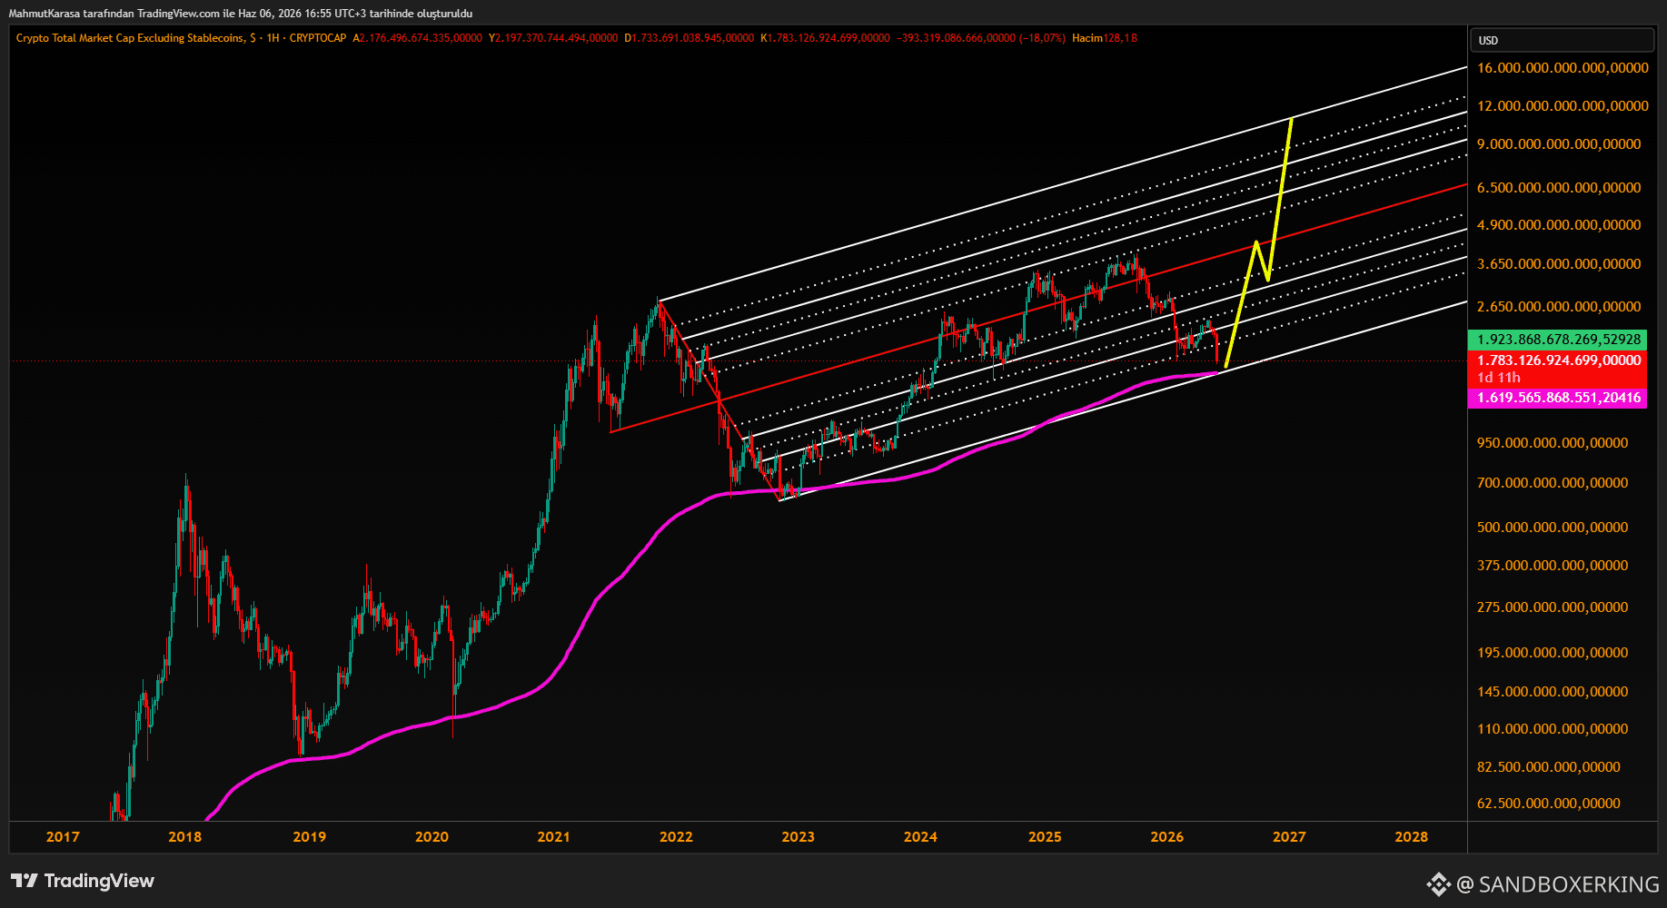
Task: Click the 2024 time axis label
Action: pos(920,837)
